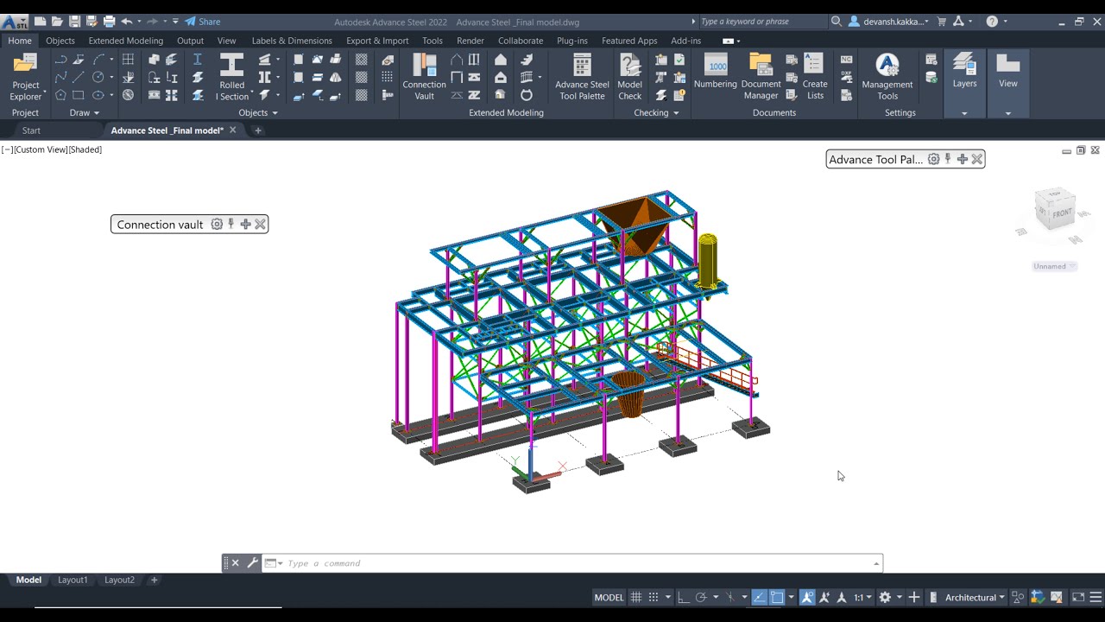The height and width of the screenshot is (622, 1105).
Task: Open the Home ribbon tab
Action: click(x=20, y=41)
